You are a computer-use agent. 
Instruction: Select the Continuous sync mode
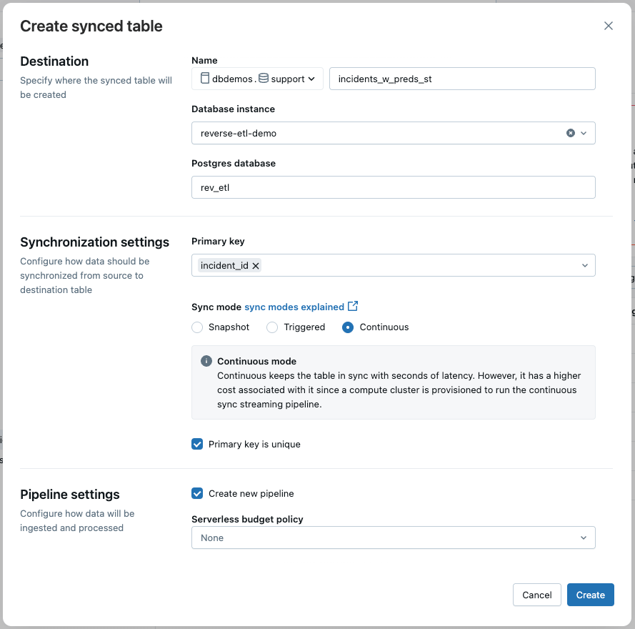348,327
